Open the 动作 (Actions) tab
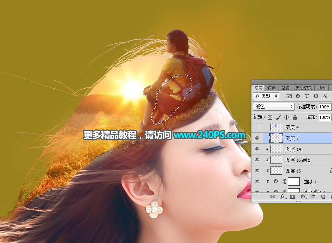The height and width of the screenshot is (243, 332). [x=322, y=88]
